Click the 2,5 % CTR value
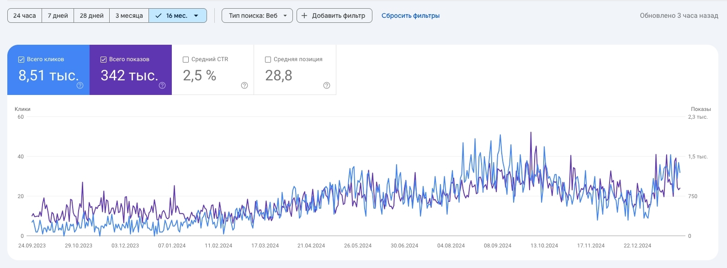 [199, 75]
